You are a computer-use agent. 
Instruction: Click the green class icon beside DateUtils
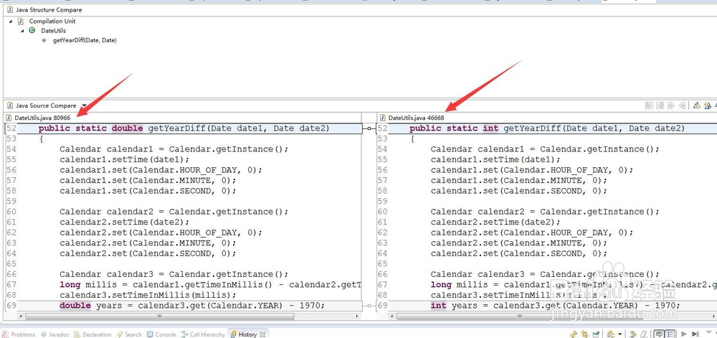[32, 31]
